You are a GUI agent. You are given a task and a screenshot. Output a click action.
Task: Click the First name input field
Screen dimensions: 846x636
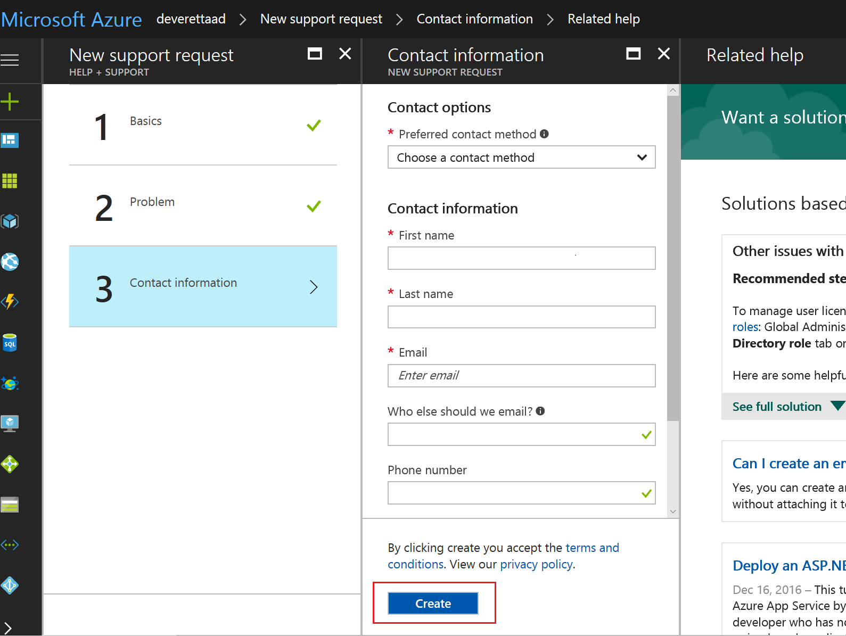(521, 259)
